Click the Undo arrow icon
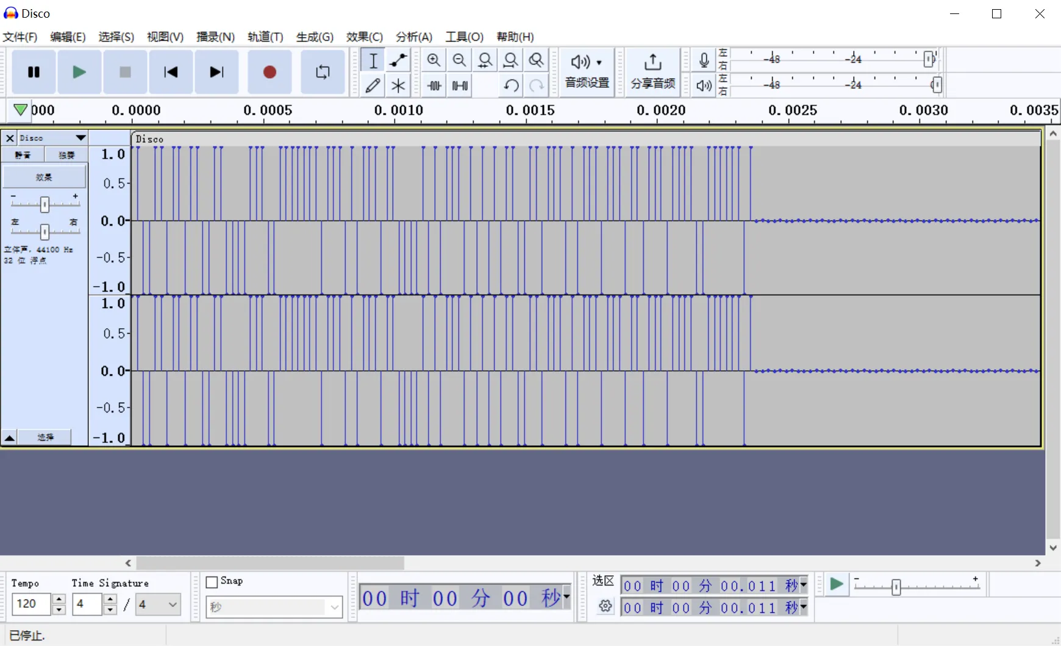The image size is (1061, 646). coord(511,85)
